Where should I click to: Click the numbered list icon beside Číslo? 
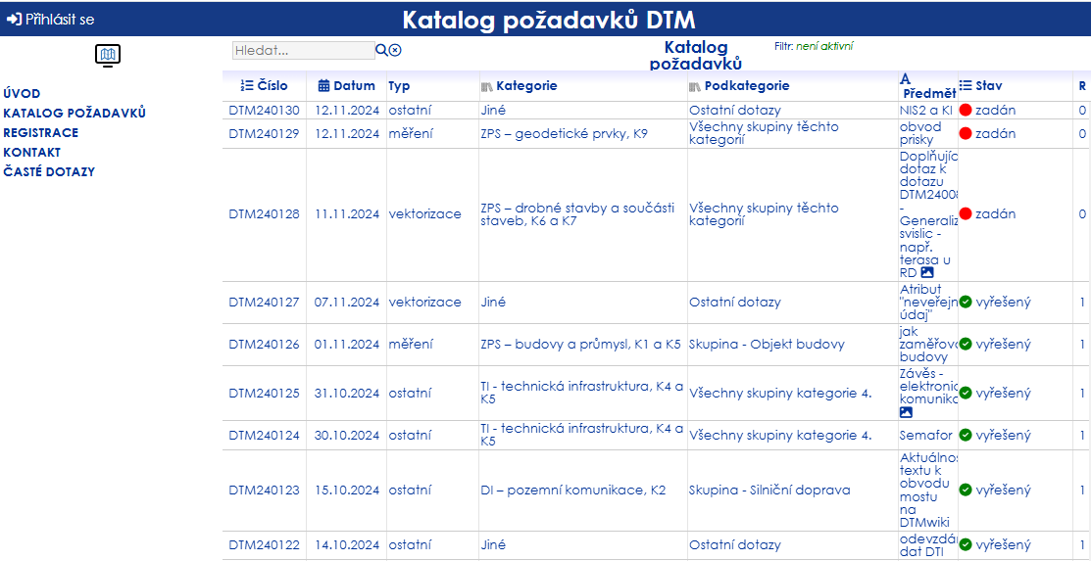[x=247, y=86]
